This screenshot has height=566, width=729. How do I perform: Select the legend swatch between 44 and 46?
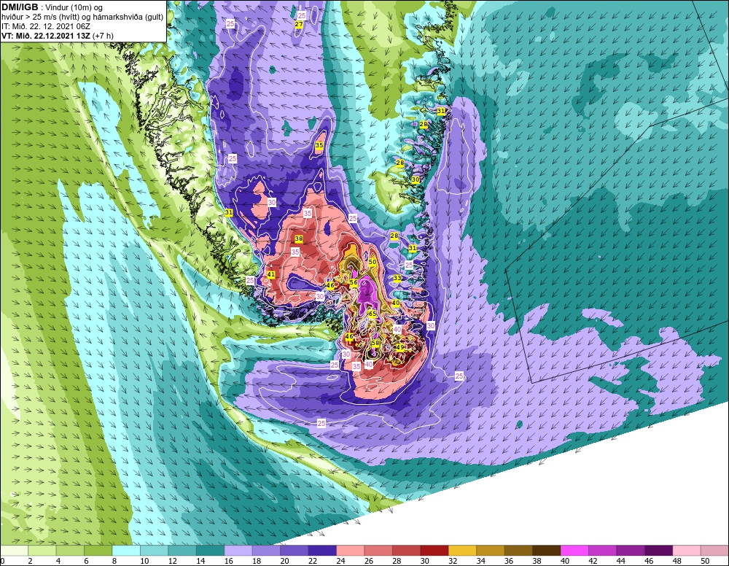pyautogui.click(x=631, y=551)
